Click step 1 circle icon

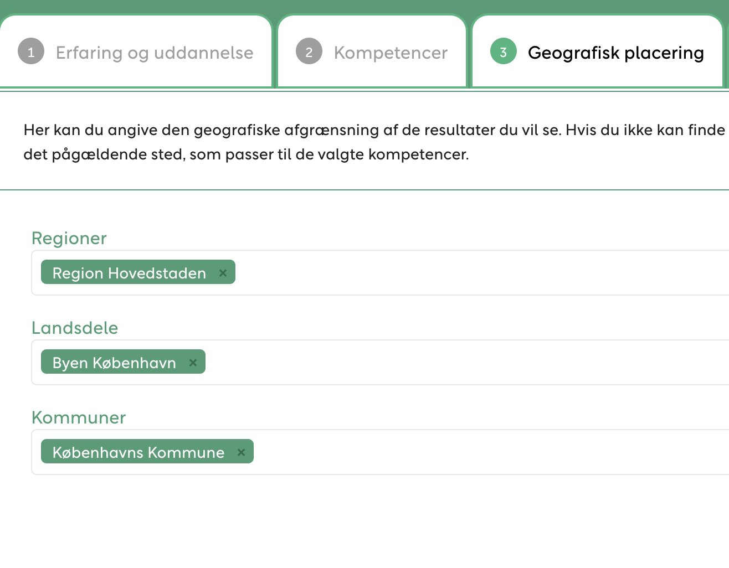point(31,52)
